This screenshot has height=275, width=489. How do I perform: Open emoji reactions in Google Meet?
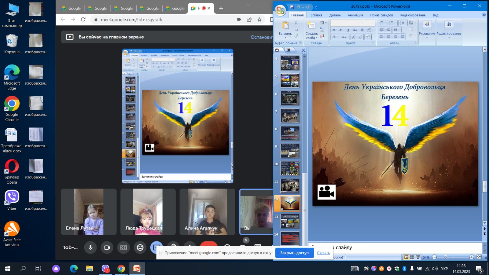[x=140, y=248]
